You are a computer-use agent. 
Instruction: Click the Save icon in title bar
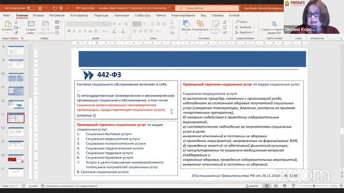click(x=40, y=8)
